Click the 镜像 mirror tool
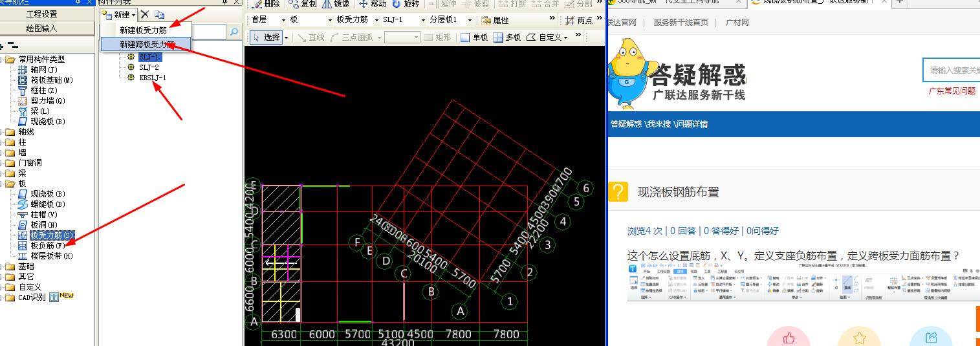Screen dimensions: 980x346 pos(336,4)
